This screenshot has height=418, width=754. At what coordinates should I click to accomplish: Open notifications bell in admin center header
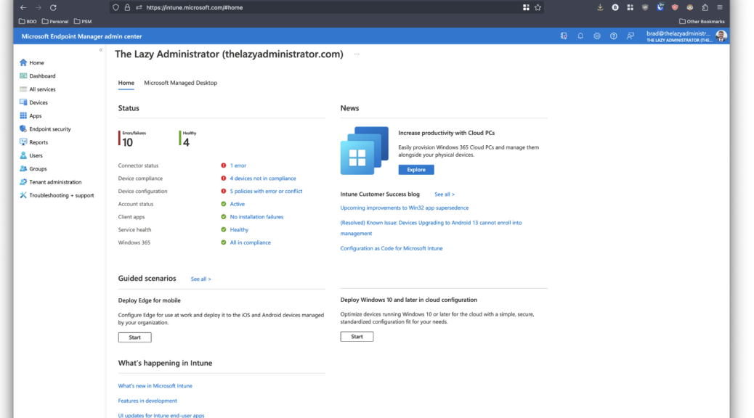[580, 36]
